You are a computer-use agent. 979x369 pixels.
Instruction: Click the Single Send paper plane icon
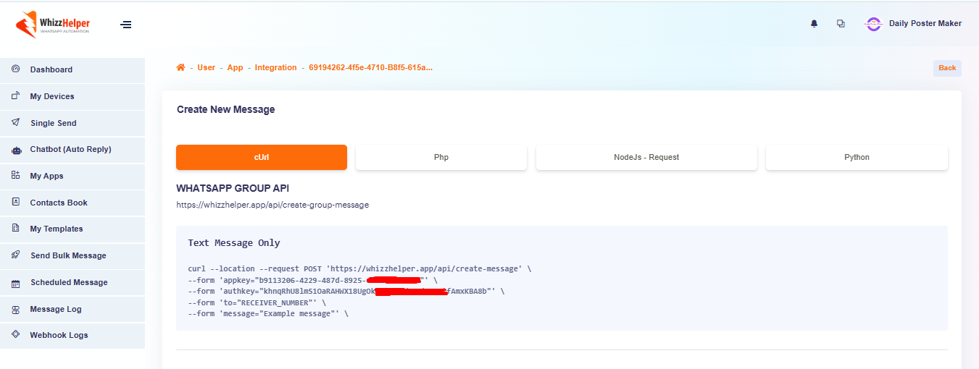click(16, 123)
